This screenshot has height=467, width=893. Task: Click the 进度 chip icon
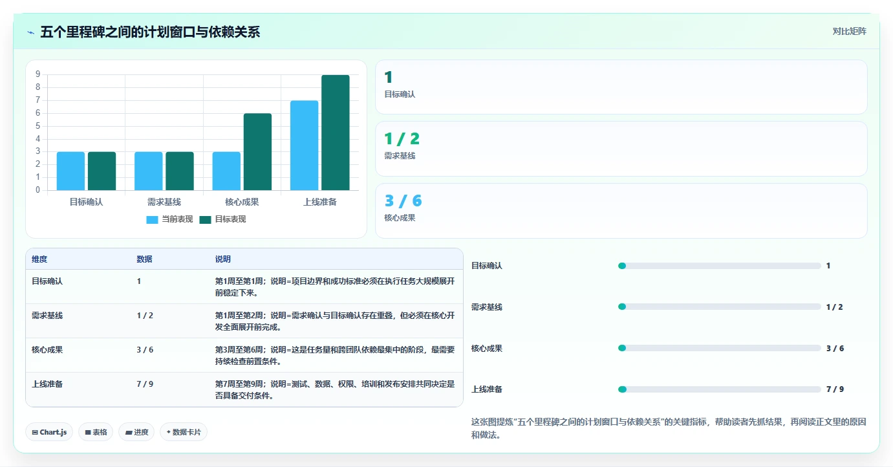click(129, 432)
